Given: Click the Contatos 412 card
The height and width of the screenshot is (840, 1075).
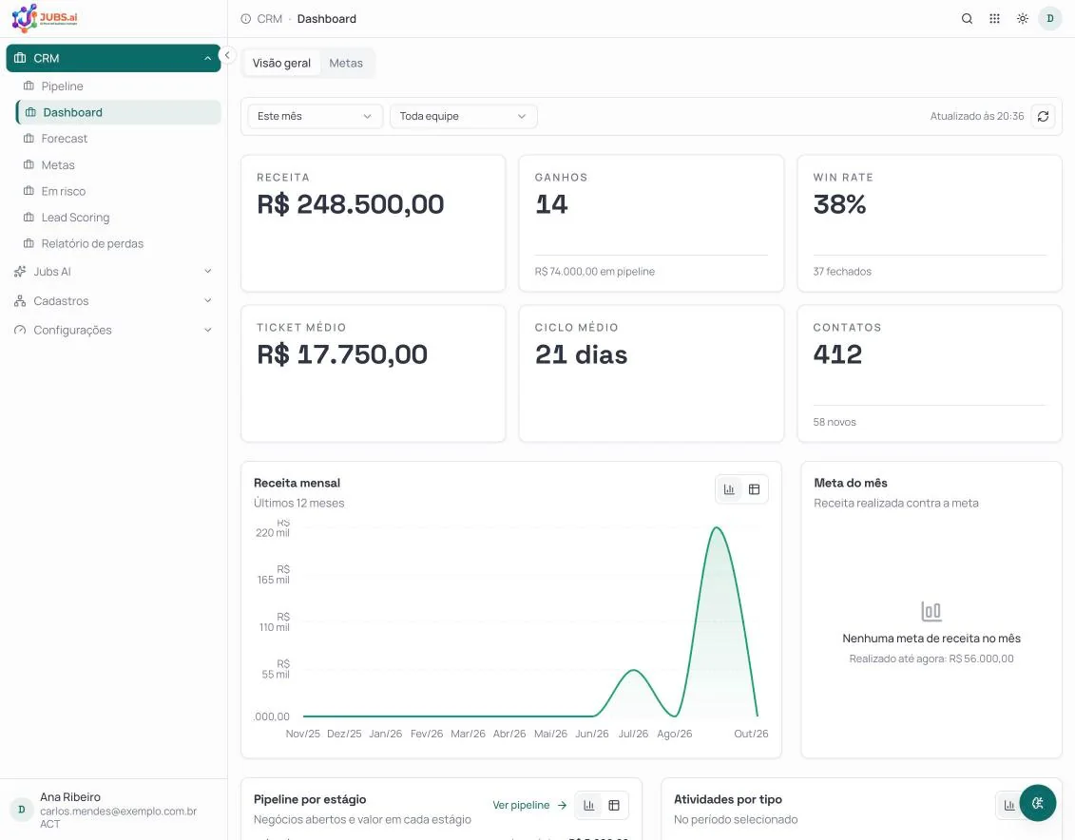Looking at the screenshot, I should coord(930,373).
